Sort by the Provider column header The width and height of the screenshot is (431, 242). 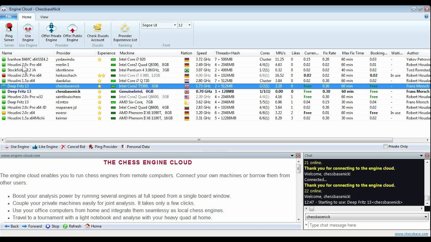pyautogui.click(x=75, y=53)
